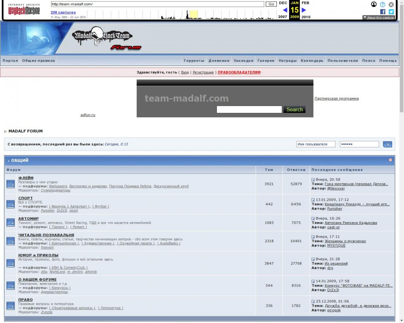Click the Регистрация link
This screenshot has width=404, height=323.
click(x=203, y=72)
